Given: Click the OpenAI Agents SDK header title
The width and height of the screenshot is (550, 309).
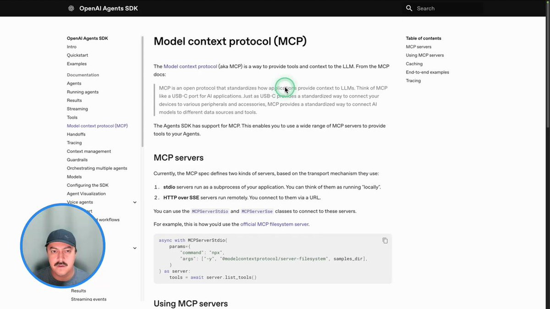Looking at the screenshot, I should pyautogui.click(x=109, y=8).
